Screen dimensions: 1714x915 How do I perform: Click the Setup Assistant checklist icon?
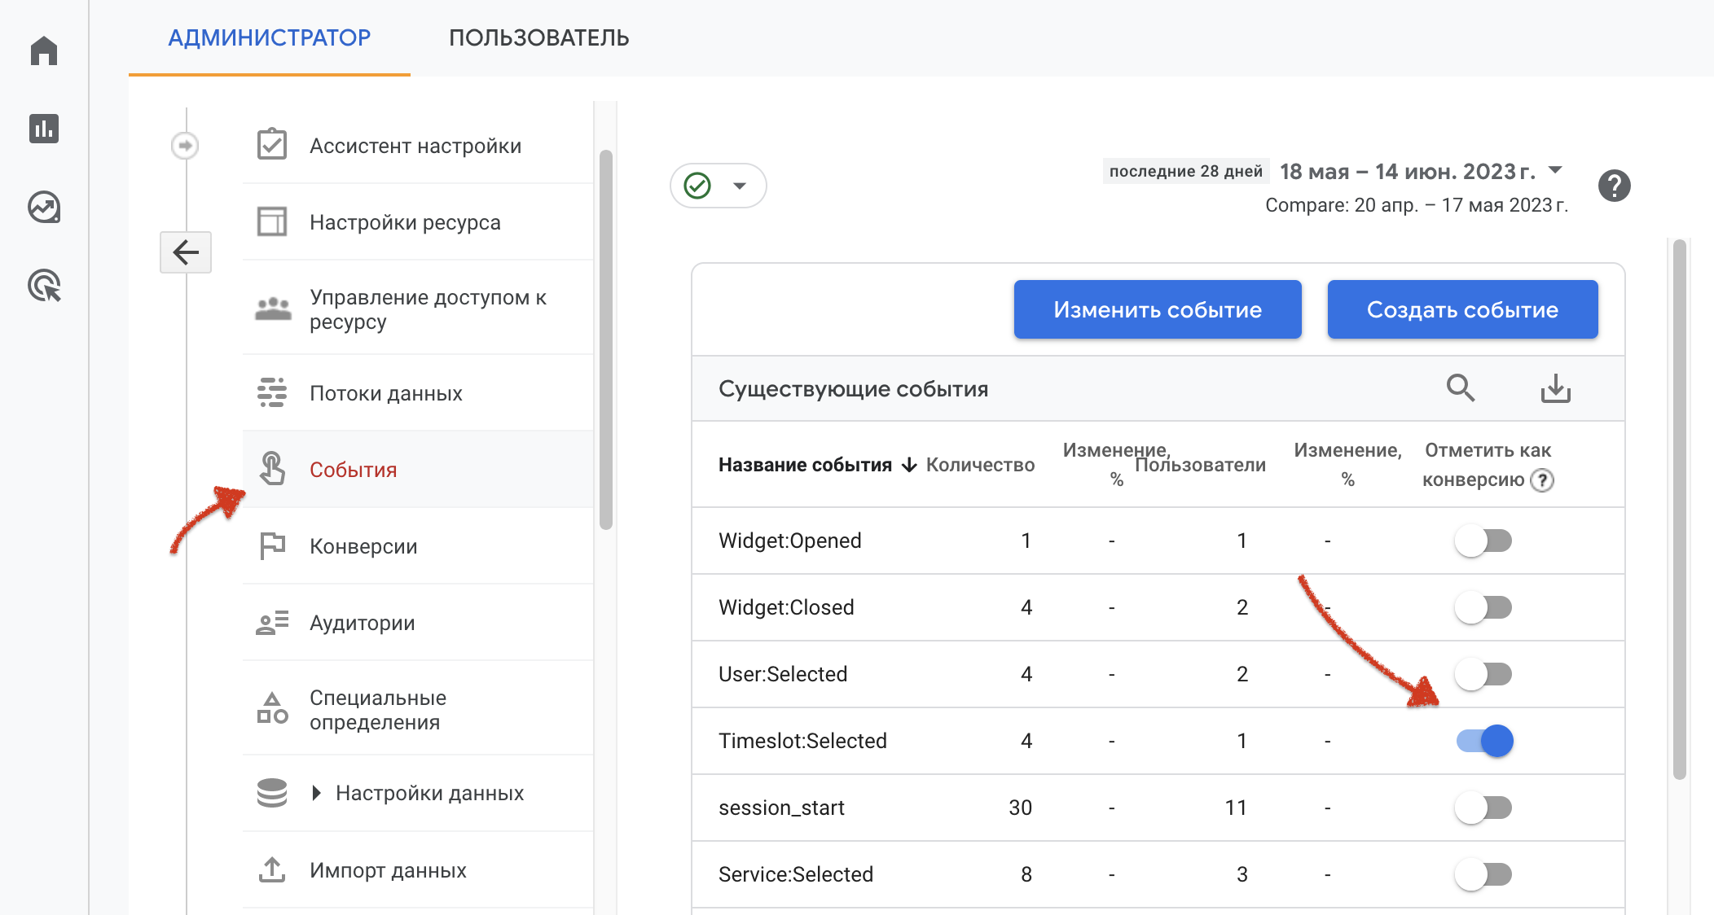pos(272,145)
